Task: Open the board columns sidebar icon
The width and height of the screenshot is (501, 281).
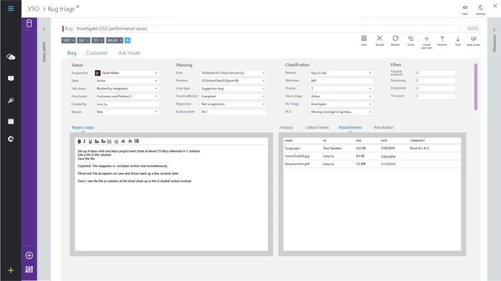Action: coord(11,121)
